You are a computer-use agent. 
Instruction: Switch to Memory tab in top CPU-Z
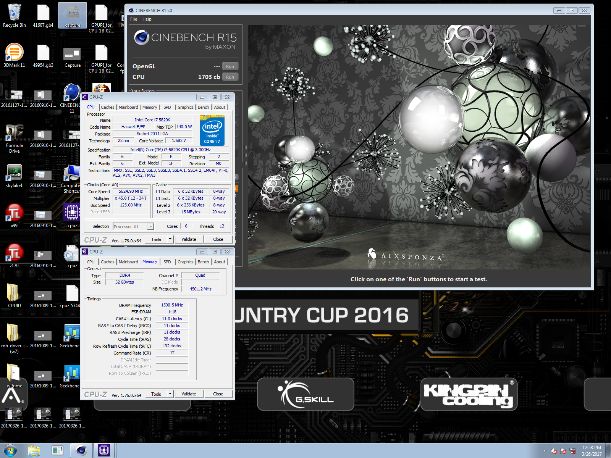[x=150, y=107]
